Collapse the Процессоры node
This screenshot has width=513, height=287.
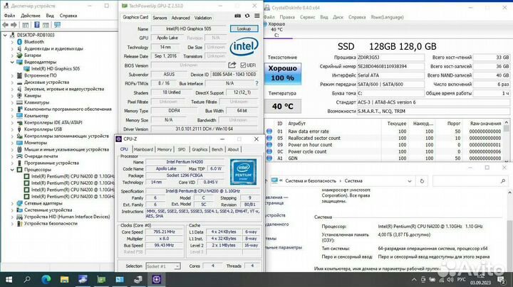pyautogui.click(x=12, y=170)
